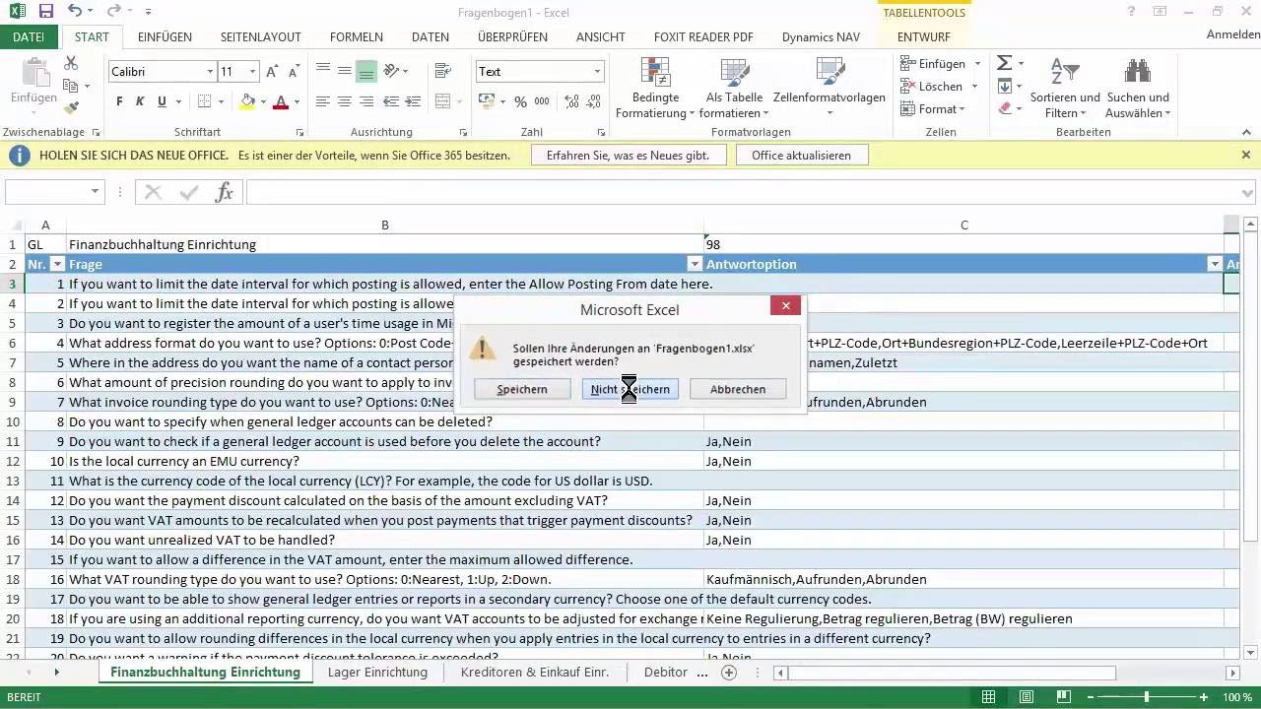1261x709 pixels.
Task: Open filter dropdown for Antwortoption column
Action: click(1214, 264)
